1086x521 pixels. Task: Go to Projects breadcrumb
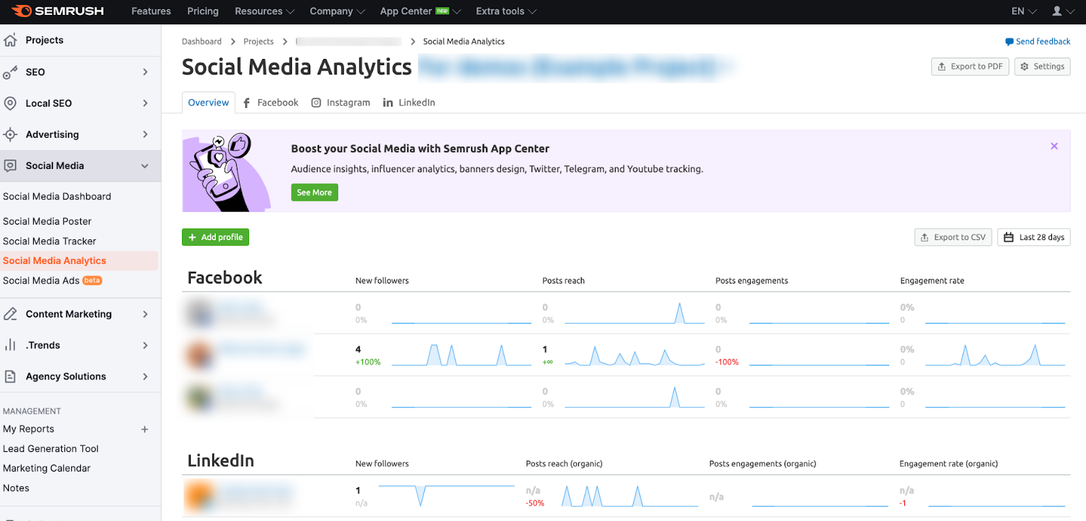pos(259,42)
